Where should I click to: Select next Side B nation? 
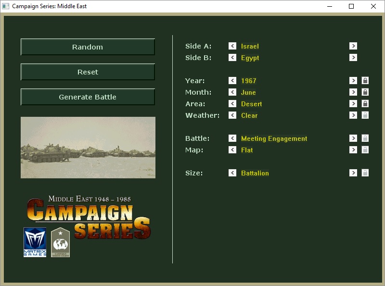click(353, 57)
